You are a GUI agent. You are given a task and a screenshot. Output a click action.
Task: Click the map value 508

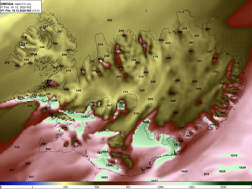click(176, 113)
